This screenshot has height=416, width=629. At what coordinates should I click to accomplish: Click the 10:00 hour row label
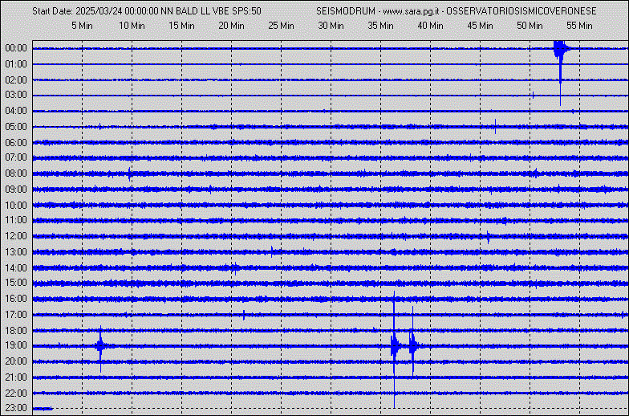tap(16, 206)
